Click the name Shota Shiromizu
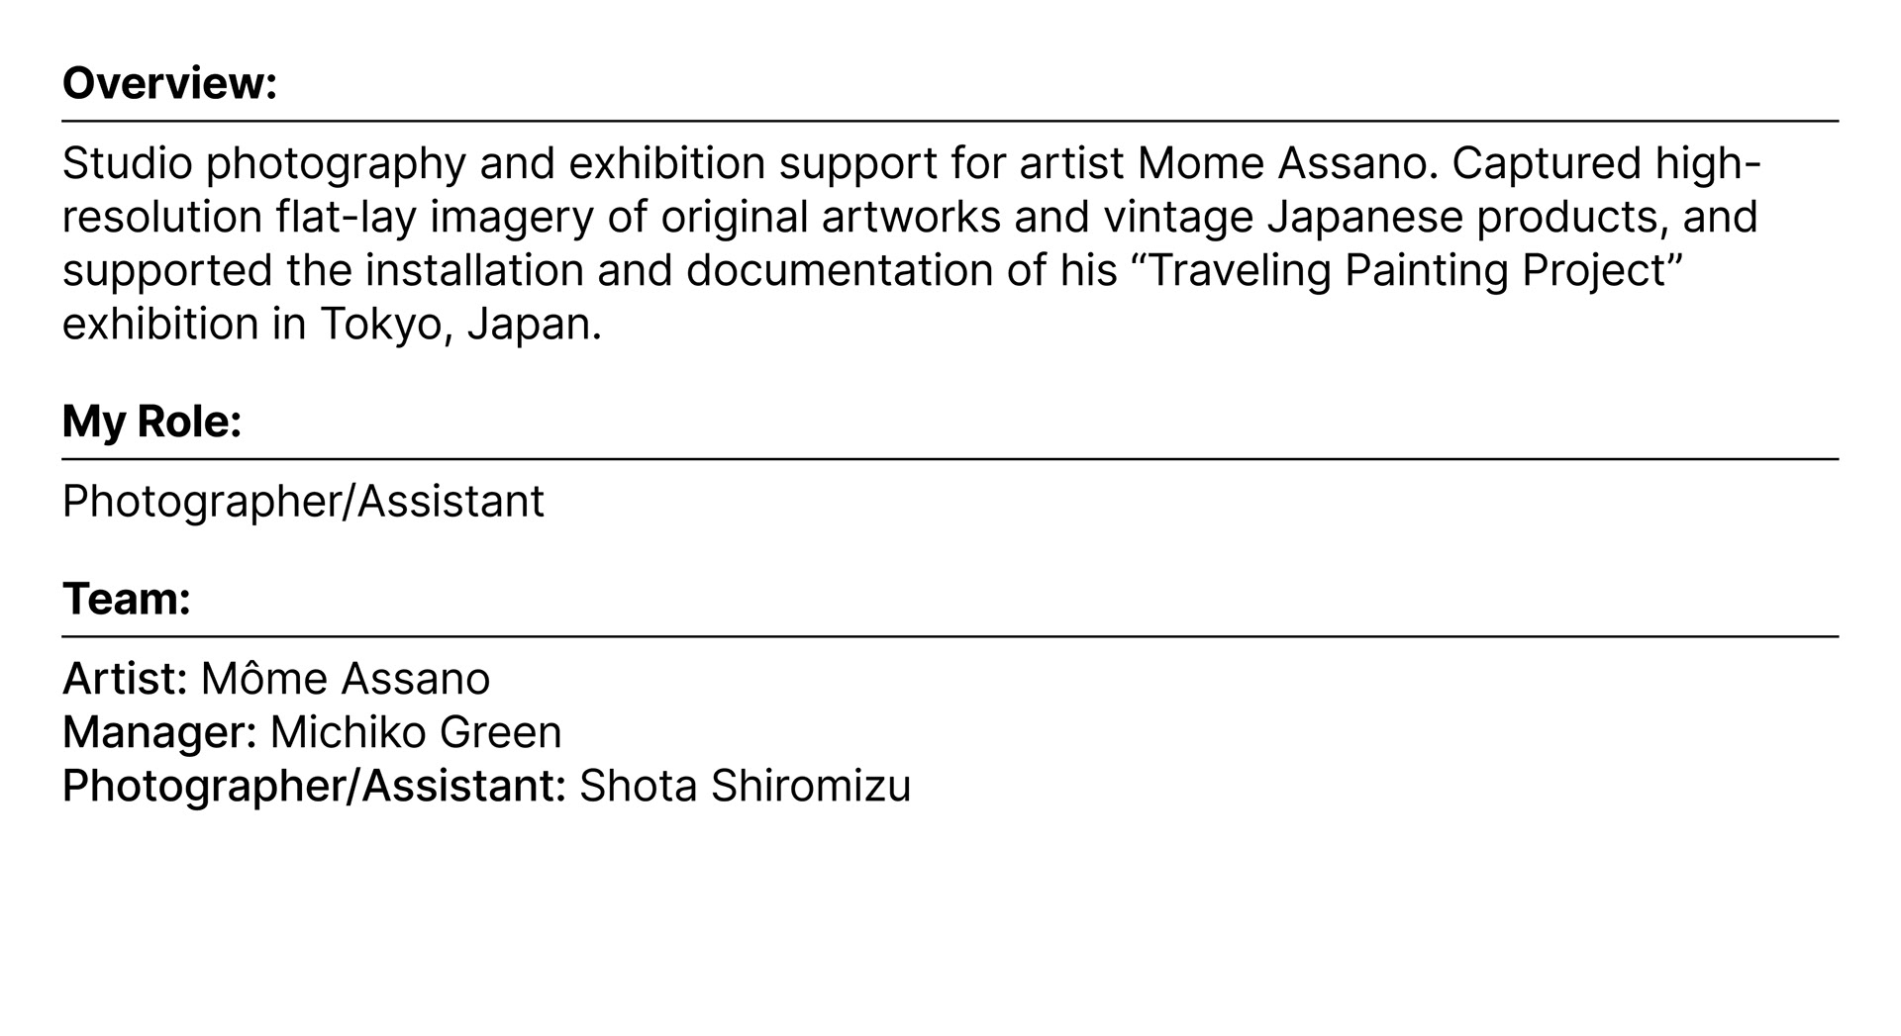Screen dimensions: 1901x1036 (x=745, y=786)
